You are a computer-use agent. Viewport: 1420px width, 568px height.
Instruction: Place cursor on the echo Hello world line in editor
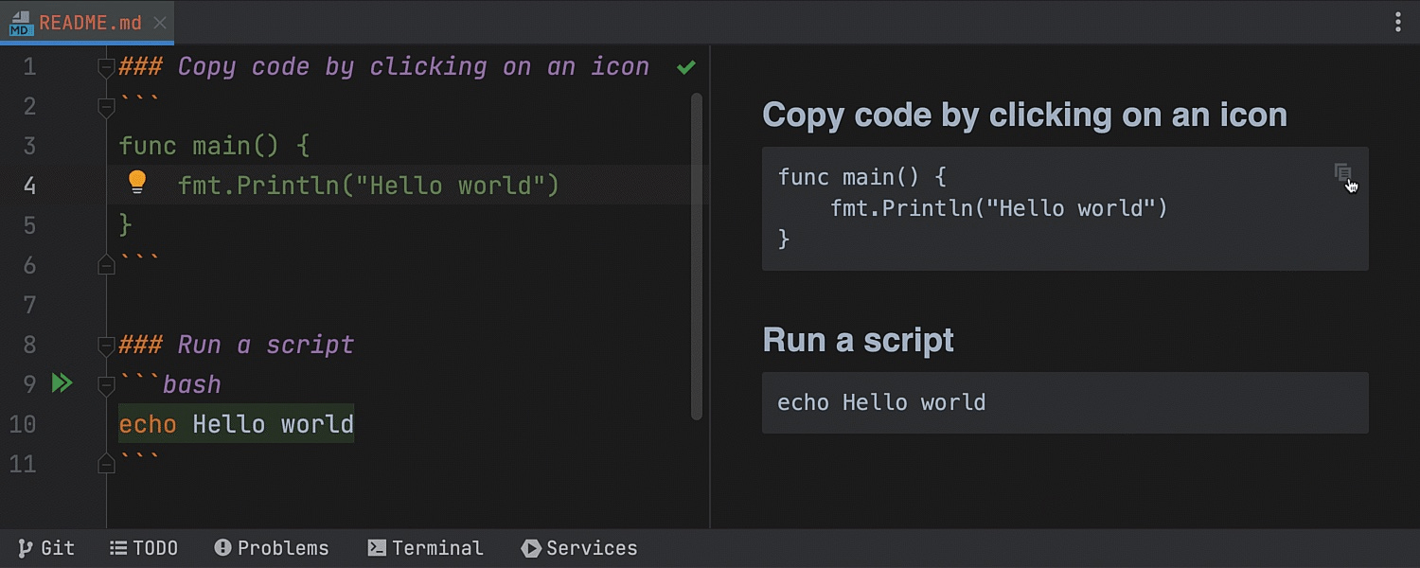(x=237, y=424)
